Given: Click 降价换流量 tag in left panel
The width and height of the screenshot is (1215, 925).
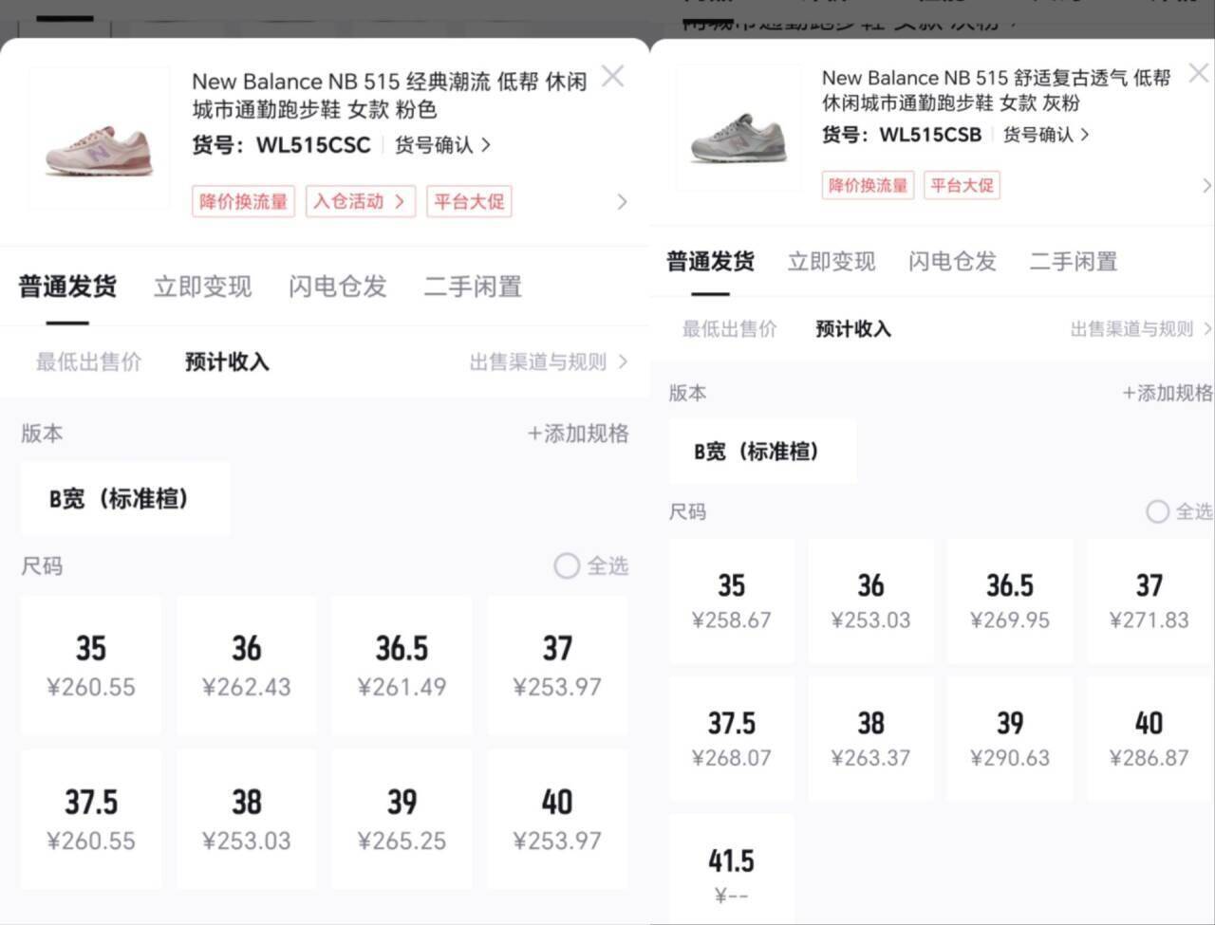Looking at the screenshot, I should pyautogui.click(x=243, y=201).
